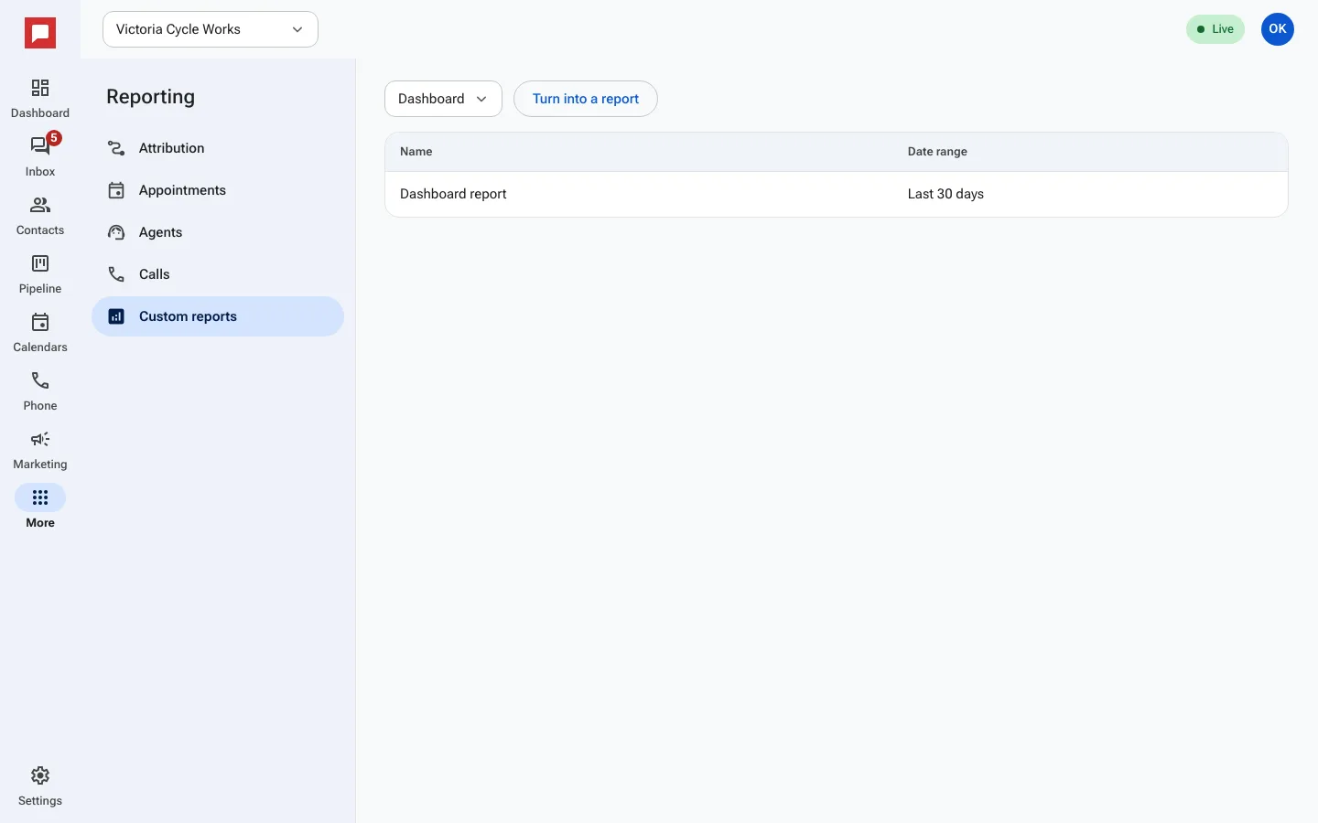Click the Last 30 days date range cell
The height and width of the screenshot is (823, 1318).
coord(945,194)
